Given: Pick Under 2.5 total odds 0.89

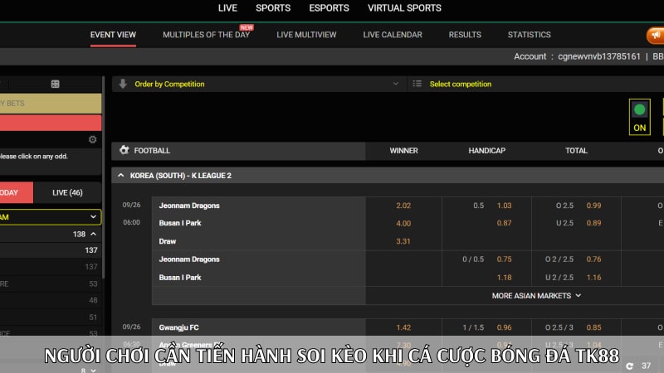Looking at the screenshot, I should coord(593,223).
